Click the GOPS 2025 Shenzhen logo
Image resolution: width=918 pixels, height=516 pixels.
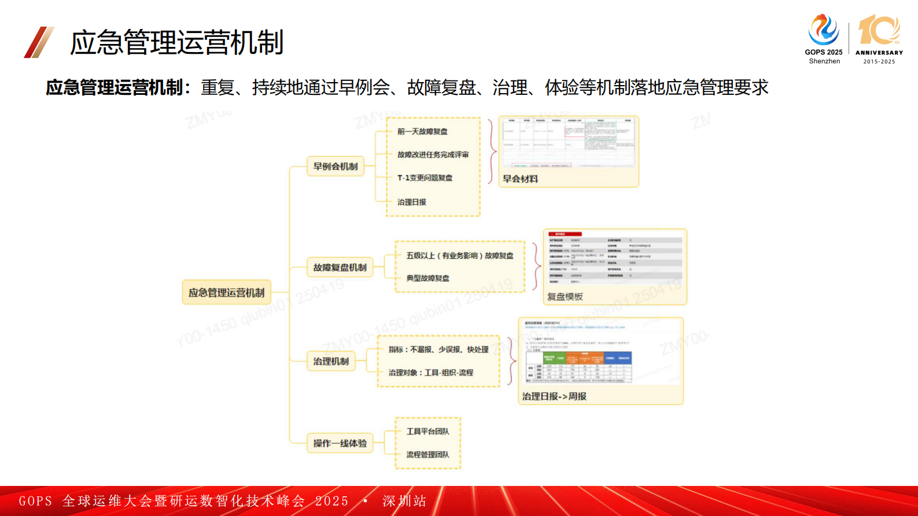[x=824, y=39]
